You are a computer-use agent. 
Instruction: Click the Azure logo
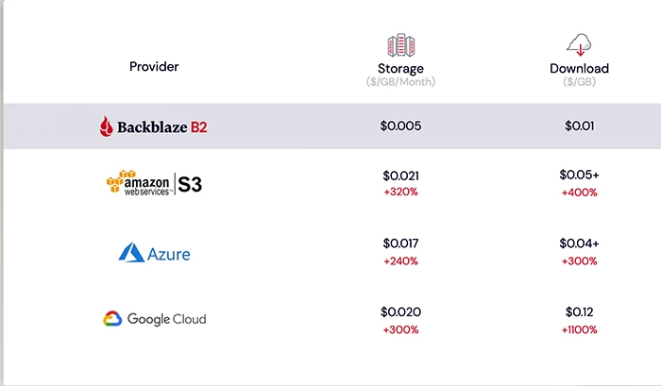pos(154,253)
